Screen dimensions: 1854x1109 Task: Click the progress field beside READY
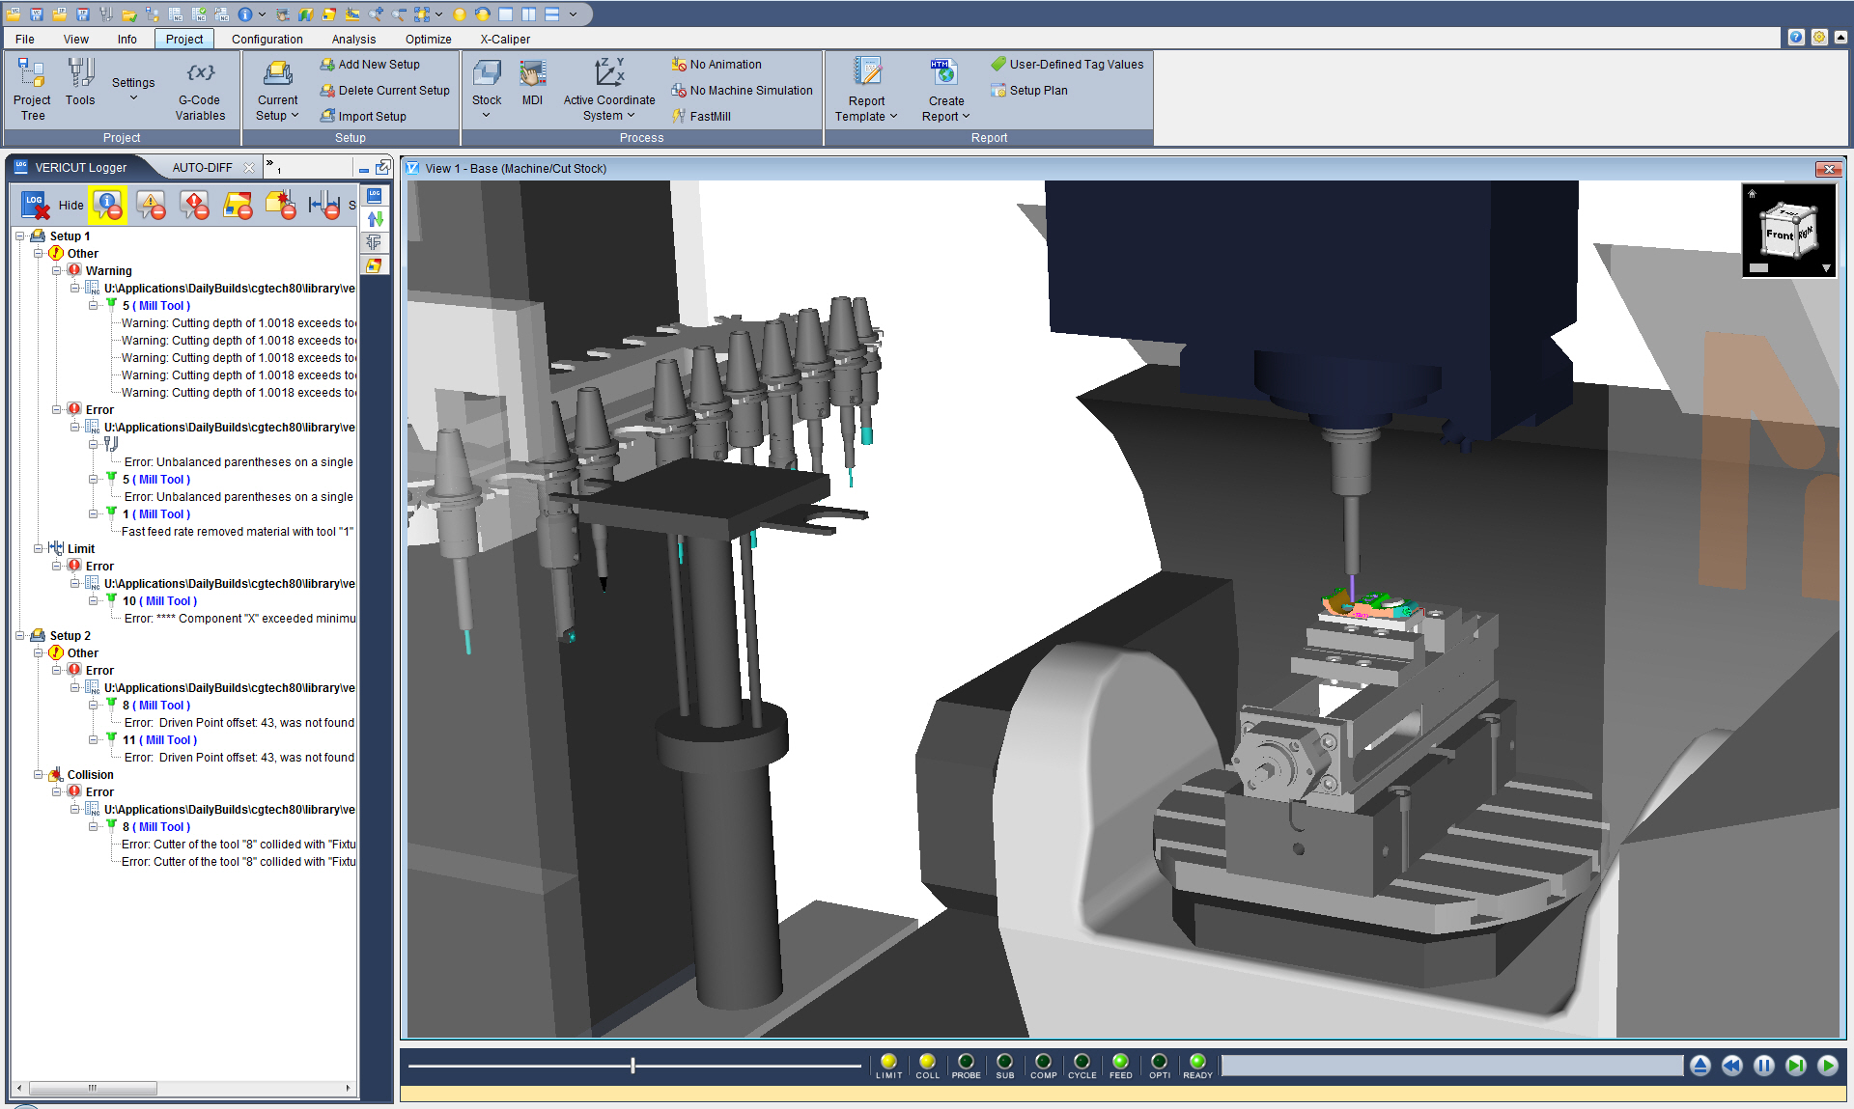1452,1066
